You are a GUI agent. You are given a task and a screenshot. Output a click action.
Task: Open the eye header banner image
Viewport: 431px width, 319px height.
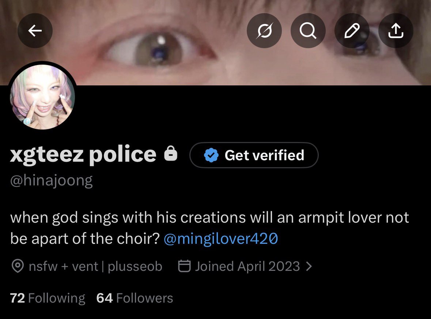click(x=216, y=43)
